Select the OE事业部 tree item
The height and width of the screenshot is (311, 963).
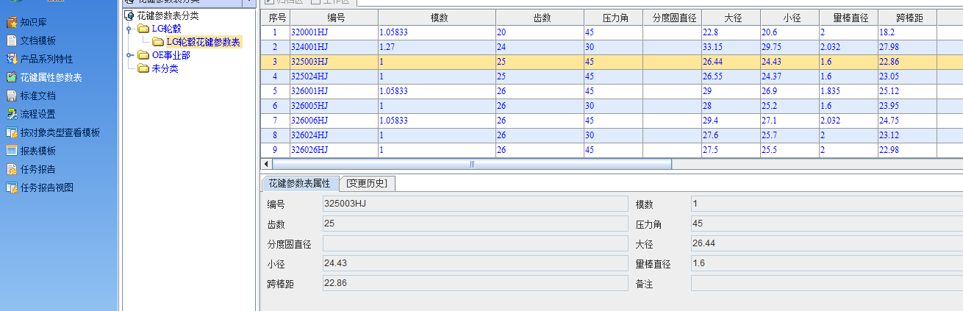coord(171,55)
